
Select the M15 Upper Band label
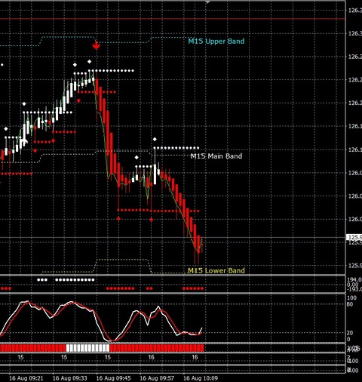click(x=216, y=42)
